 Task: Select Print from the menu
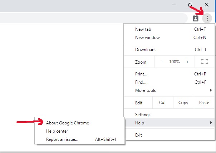141,74
